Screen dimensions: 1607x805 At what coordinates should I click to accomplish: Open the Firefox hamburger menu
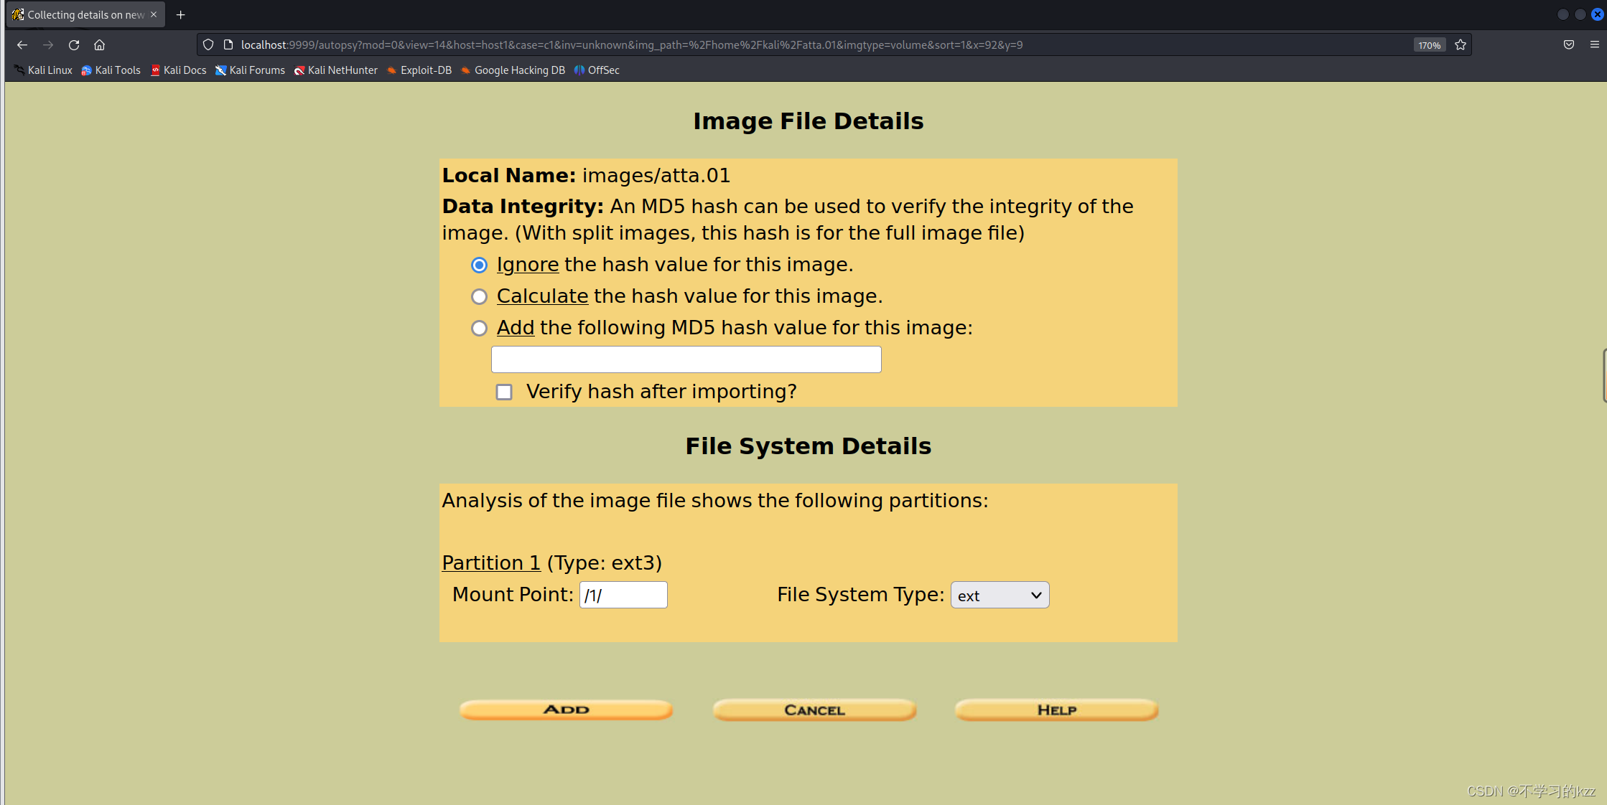coord(1594,44)
